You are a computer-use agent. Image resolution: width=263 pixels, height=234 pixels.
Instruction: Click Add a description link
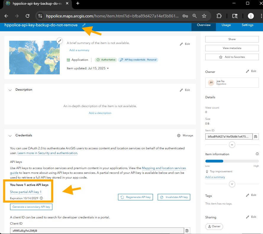coord(100,113)
